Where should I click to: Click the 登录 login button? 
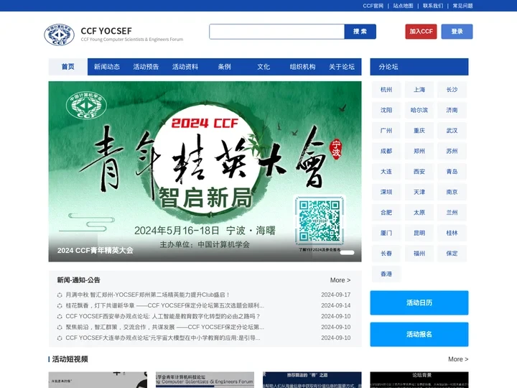(x=457, y=32)
